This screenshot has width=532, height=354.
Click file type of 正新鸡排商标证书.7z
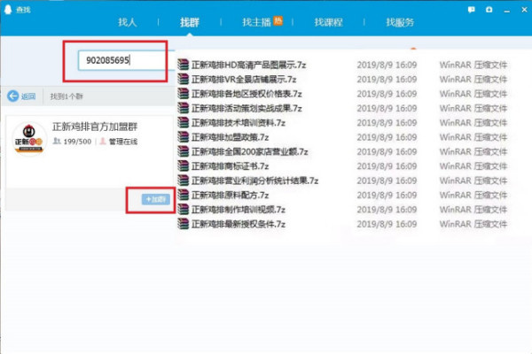click(473, 166)
